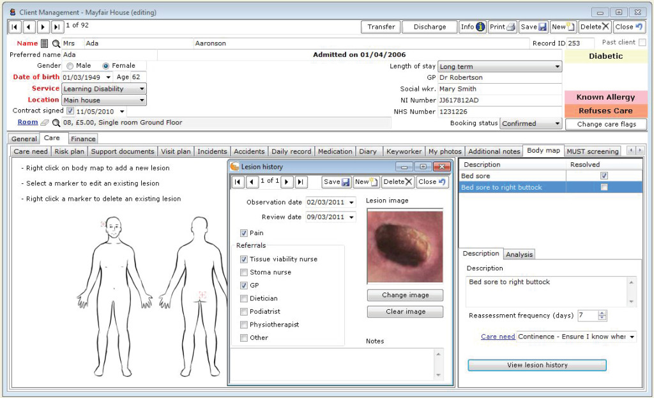The width and height of the screenshot is (654, 398).
Task: Mark 'Bed sore to right buttock' resolved
Action: (604, 187)
